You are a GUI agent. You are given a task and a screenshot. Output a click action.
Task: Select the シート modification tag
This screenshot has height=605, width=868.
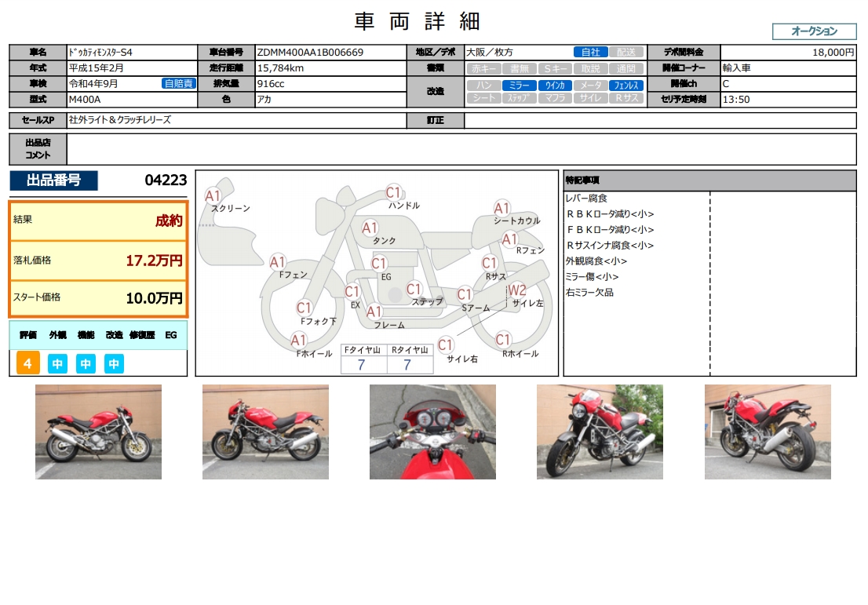[x=483, y=98]
